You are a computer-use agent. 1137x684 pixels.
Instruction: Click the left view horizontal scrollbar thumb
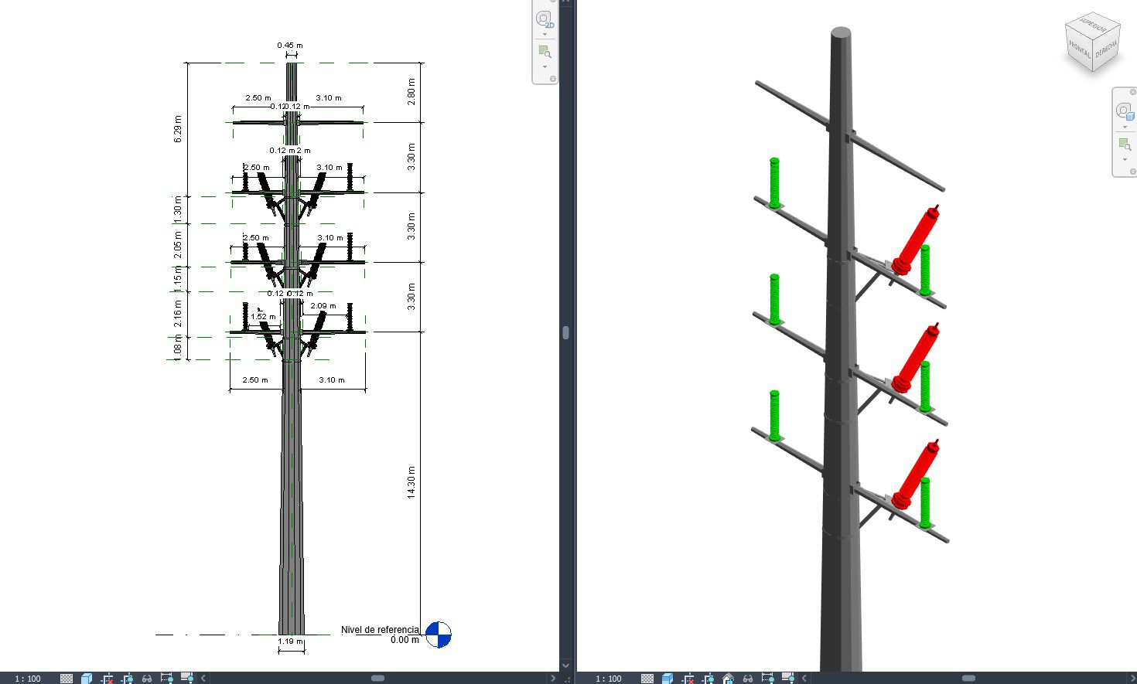coord(377,678)
